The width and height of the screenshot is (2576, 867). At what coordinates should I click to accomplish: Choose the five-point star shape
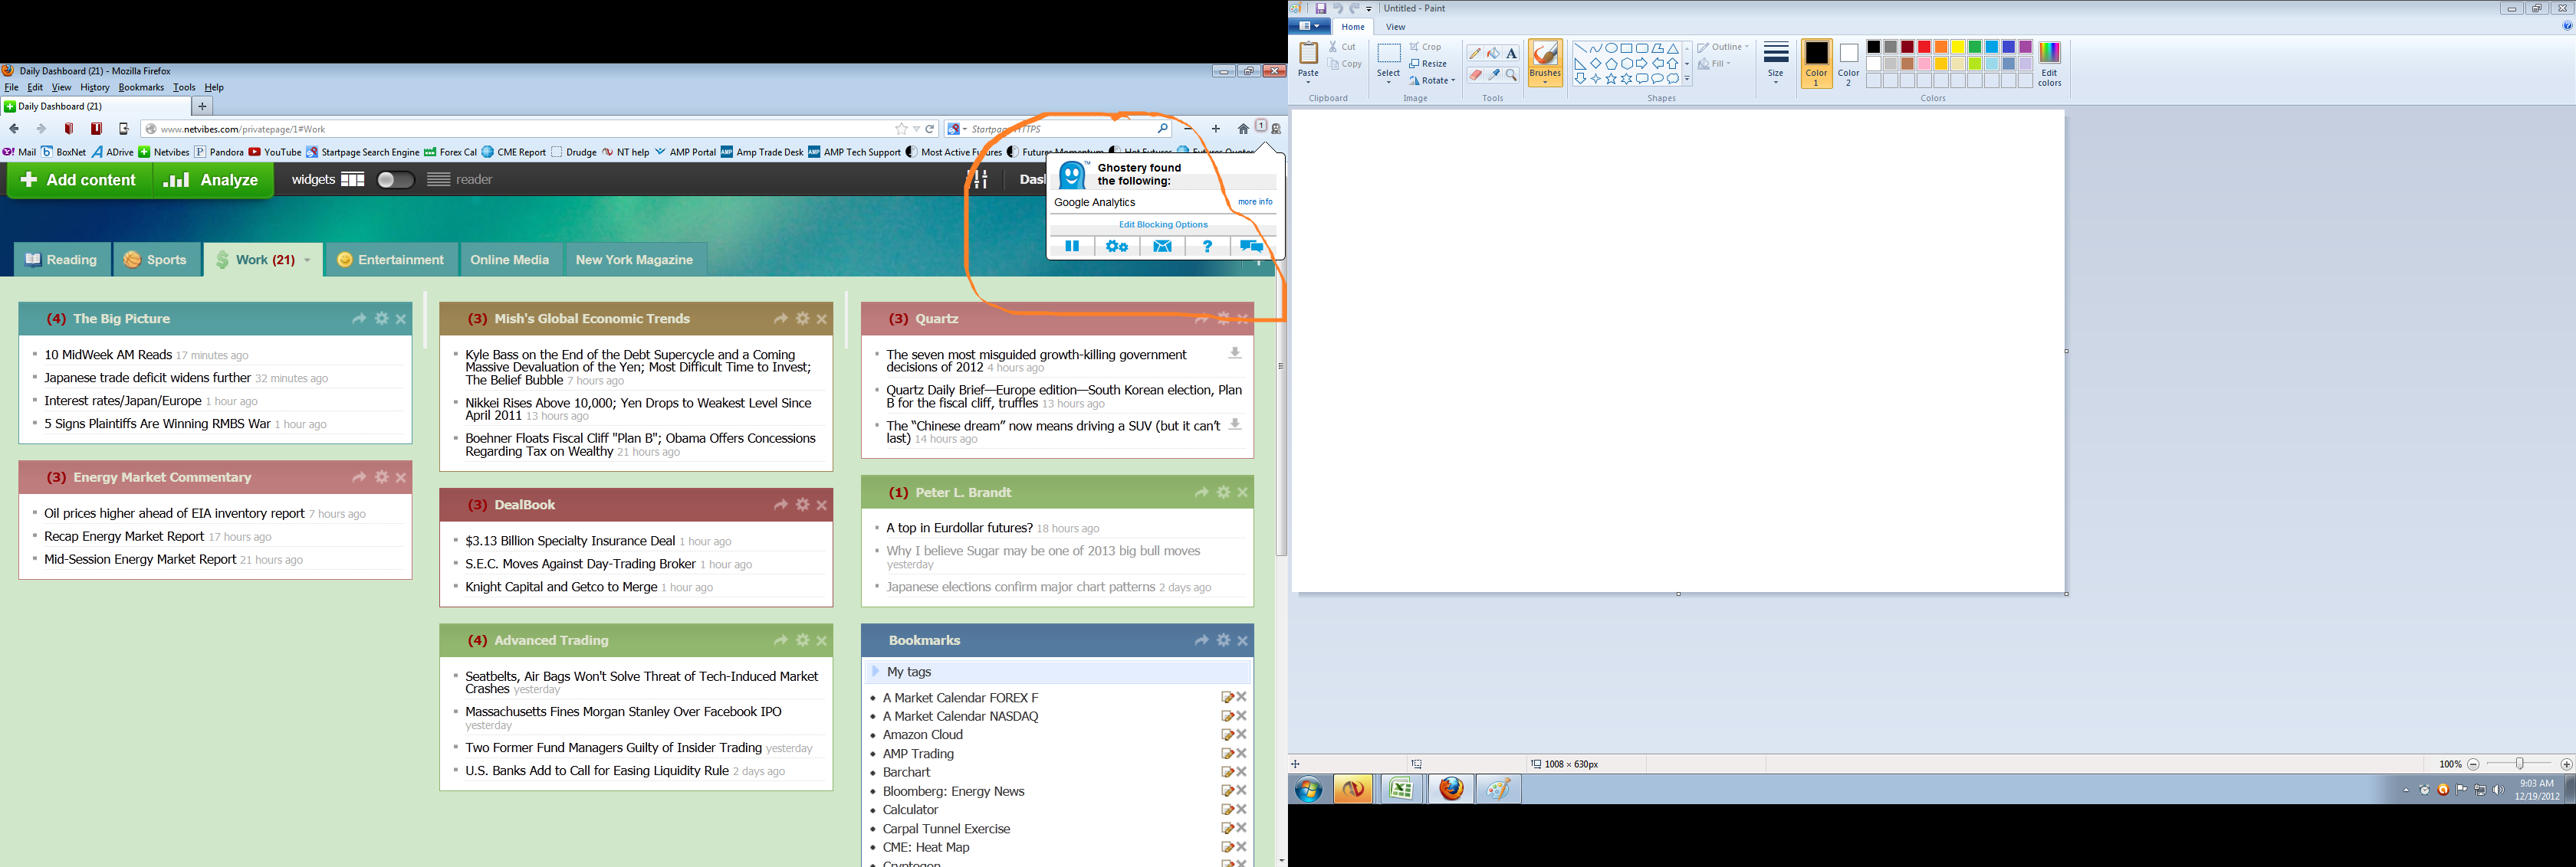pos(1611,79)
